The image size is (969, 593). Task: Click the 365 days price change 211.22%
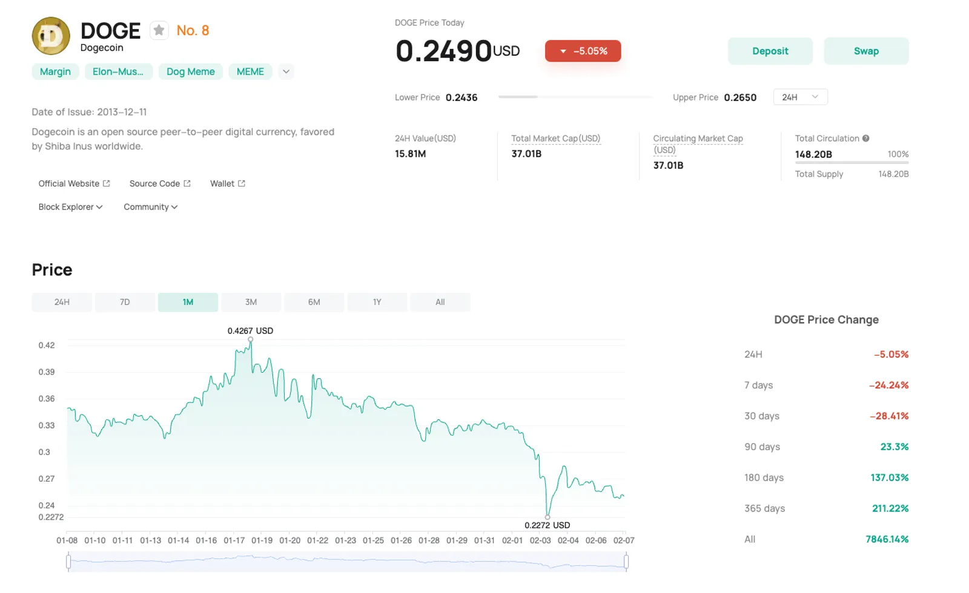890,508
